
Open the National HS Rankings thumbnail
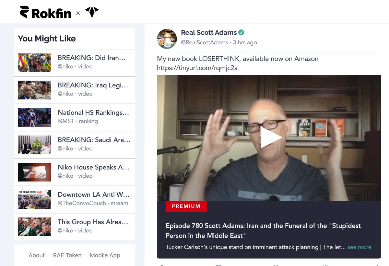point(34,117)
